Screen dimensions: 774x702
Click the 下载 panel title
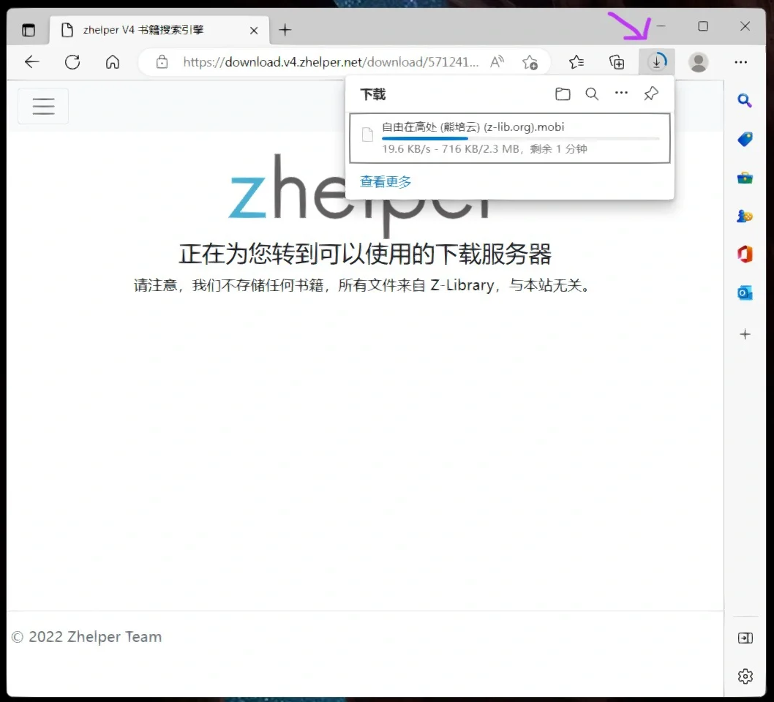[372, 94]
